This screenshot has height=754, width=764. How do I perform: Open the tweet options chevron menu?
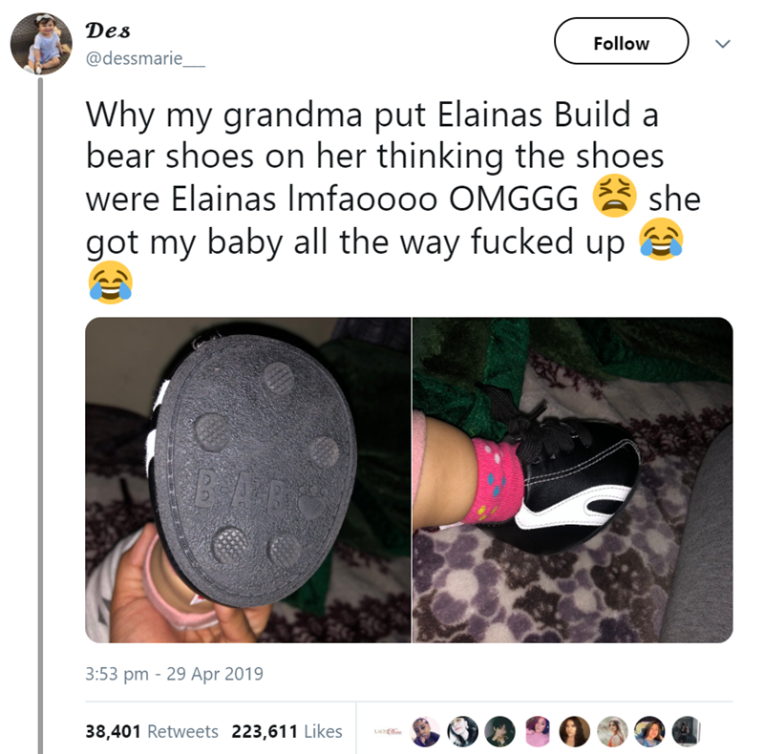[x=723, y=44]
